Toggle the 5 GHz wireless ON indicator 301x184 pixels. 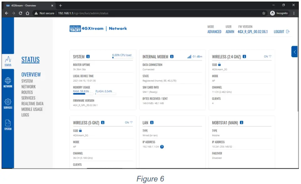[x=129, y=123]
